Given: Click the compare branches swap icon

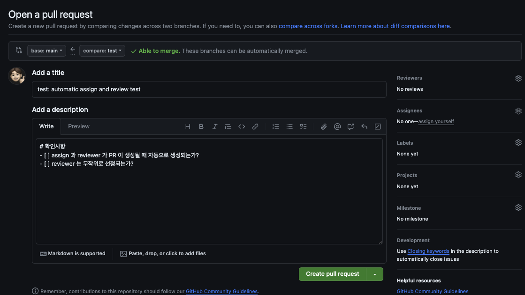Looking at the screenshot, I should click(x=19, y=51).
